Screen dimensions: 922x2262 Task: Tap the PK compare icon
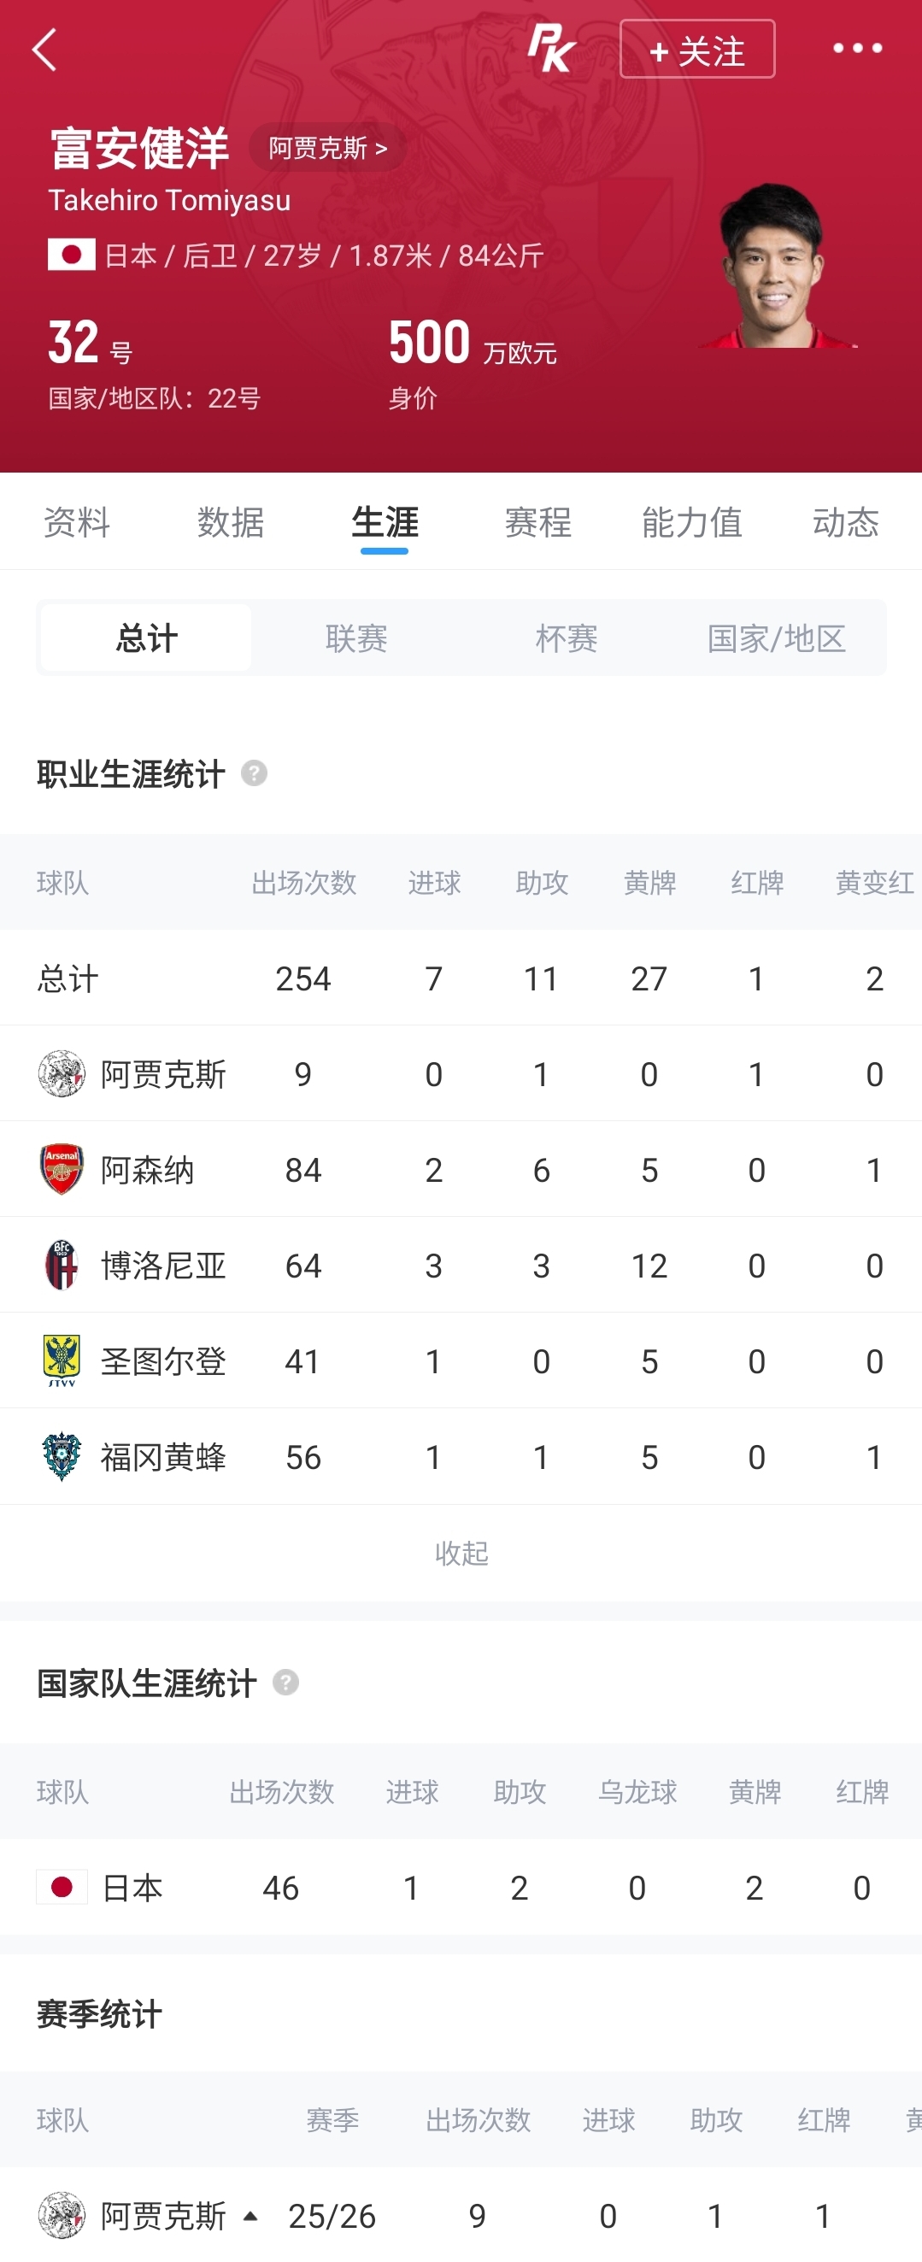(551, 49)
